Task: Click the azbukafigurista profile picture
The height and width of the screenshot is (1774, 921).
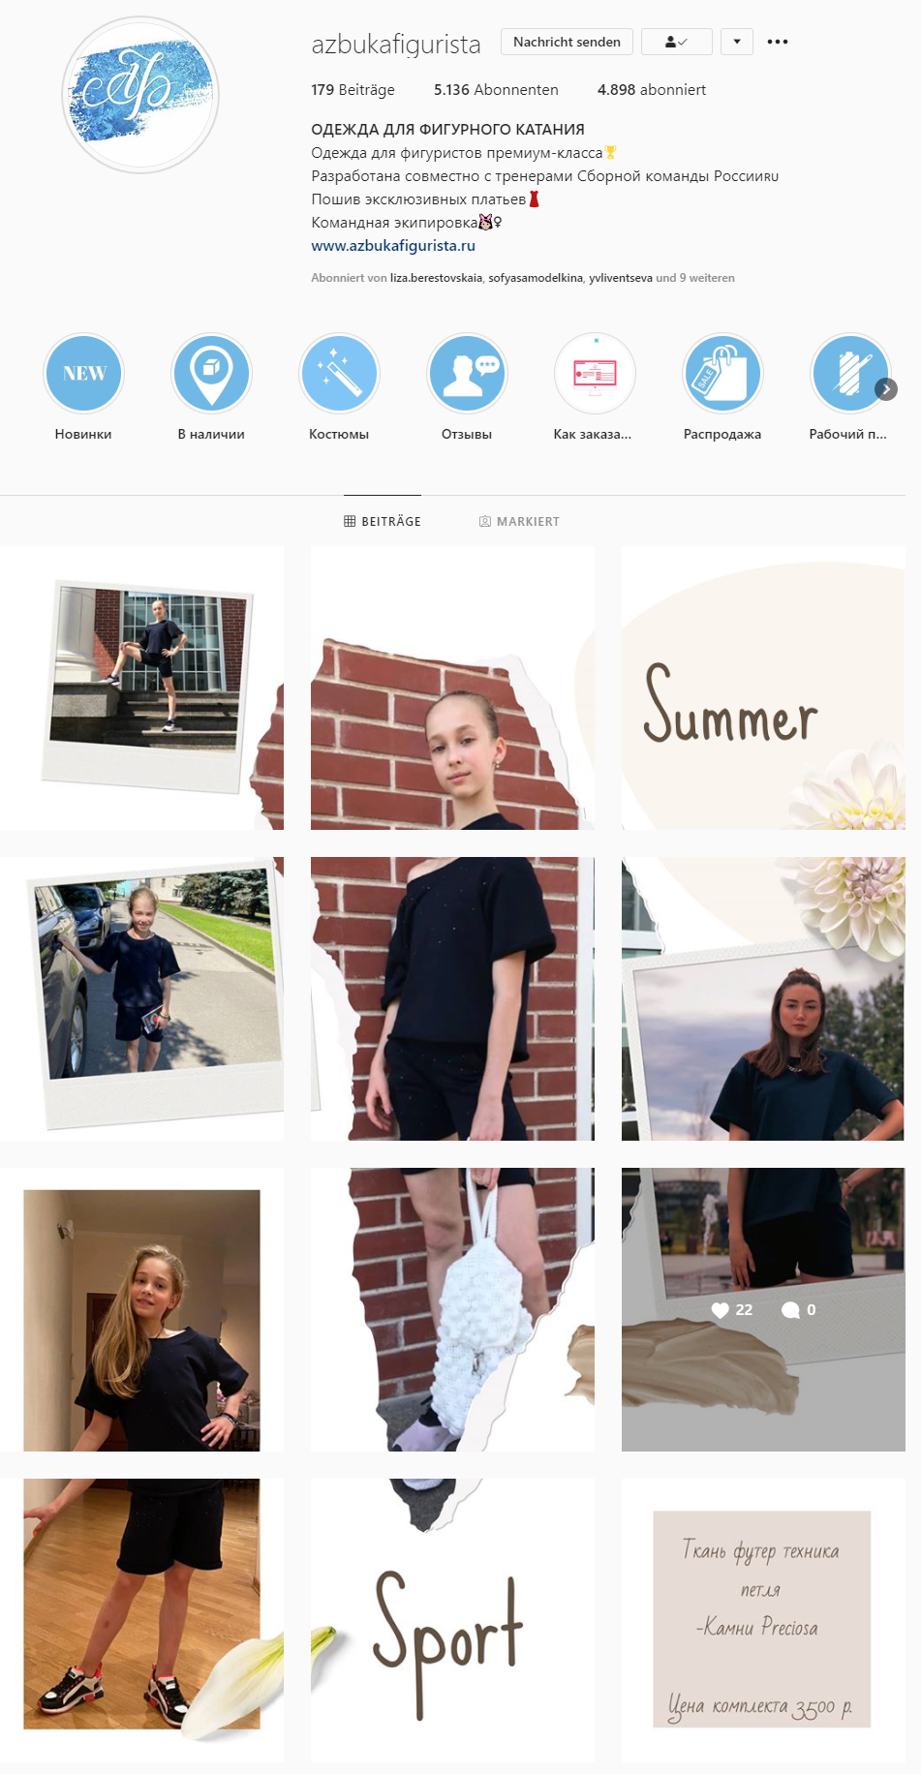Action: [x=140, y=95]
